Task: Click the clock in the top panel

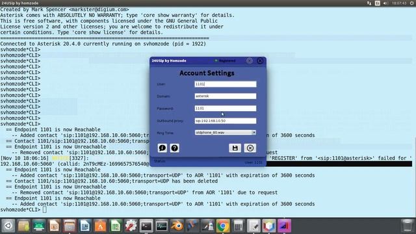Action: [399, 3]
